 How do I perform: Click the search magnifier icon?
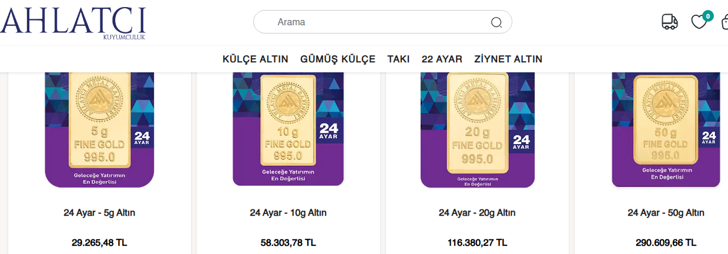click(x=496, y=23)
